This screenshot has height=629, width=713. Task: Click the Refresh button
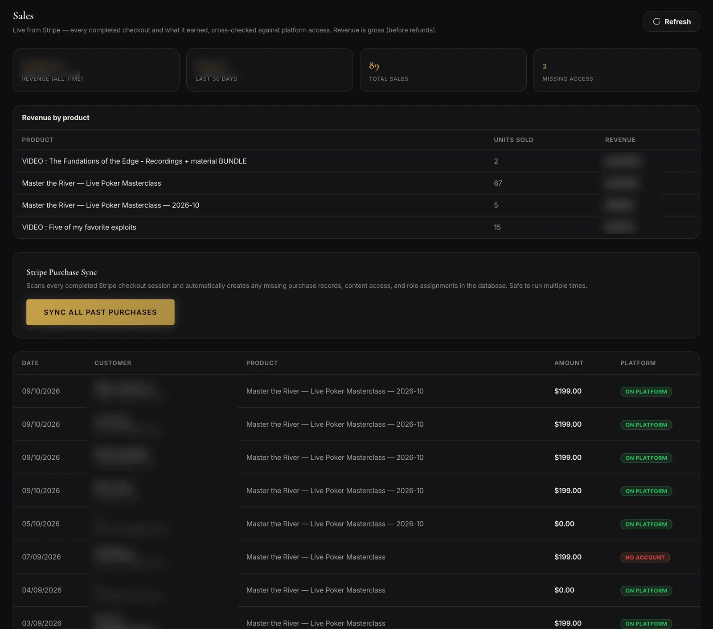point(672,21)
